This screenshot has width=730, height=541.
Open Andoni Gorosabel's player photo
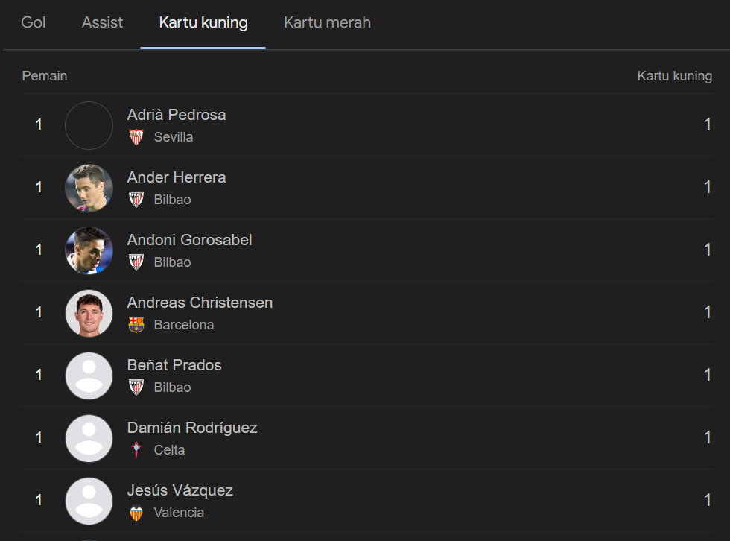[89, 250]
